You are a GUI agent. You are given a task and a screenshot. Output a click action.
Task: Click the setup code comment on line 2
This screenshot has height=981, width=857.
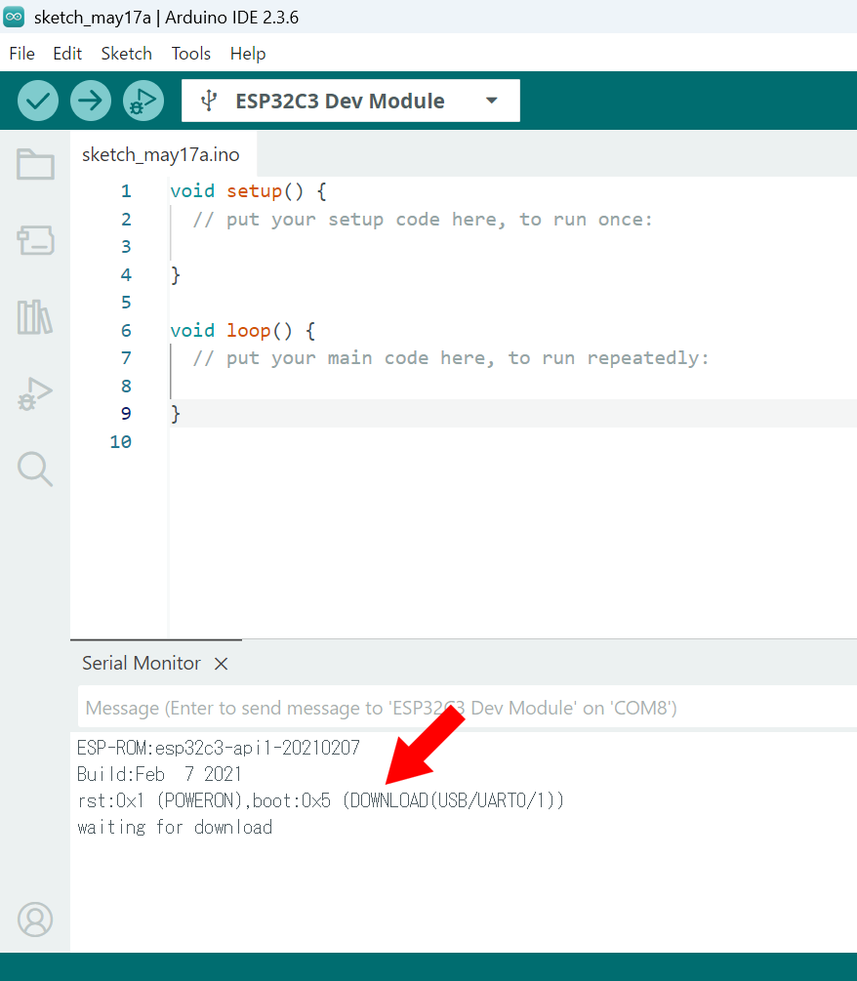[423, 220]
